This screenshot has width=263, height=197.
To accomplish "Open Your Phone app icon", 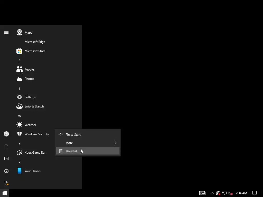I will coord(20,171).
